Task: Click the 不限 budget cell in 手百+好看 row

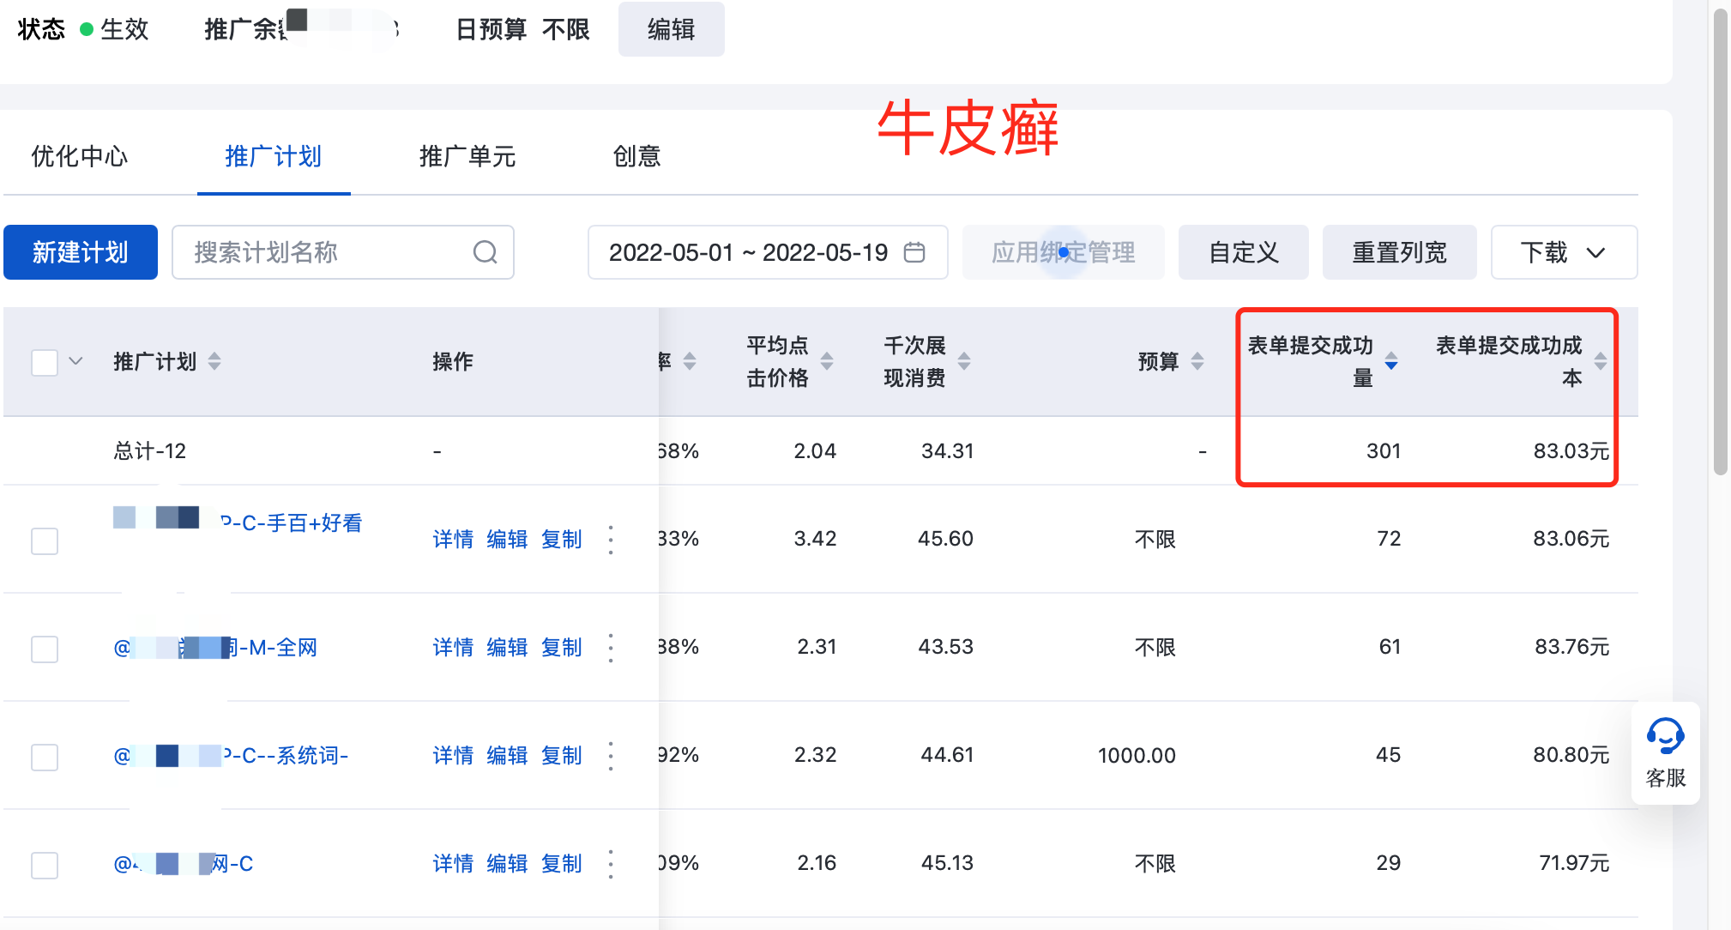Action: [x=1155, y=540]
